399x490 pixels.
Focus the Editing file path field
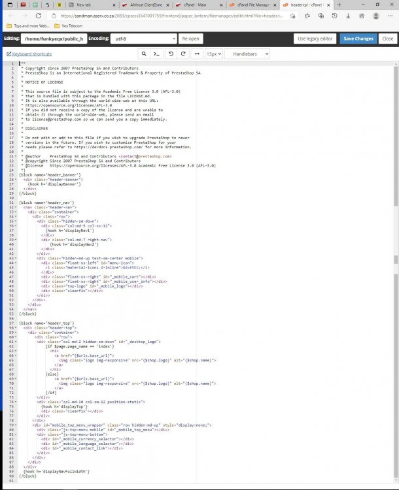pos(54,39)
